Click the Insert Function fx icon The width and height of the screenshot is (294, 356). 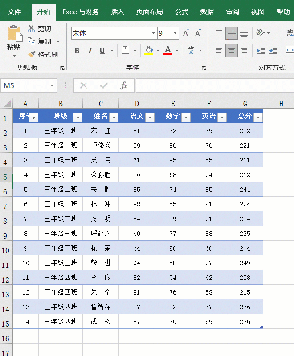(124, 85)
